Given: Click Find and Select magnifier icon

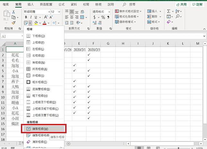Looking at the screenshot, I should pyautogui.click(x=177, y=17).
